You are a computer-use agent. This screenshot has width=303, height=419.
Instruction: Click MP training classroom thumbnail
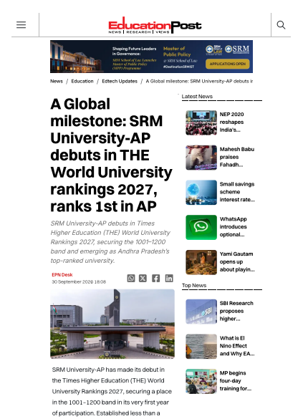[201, 381]
